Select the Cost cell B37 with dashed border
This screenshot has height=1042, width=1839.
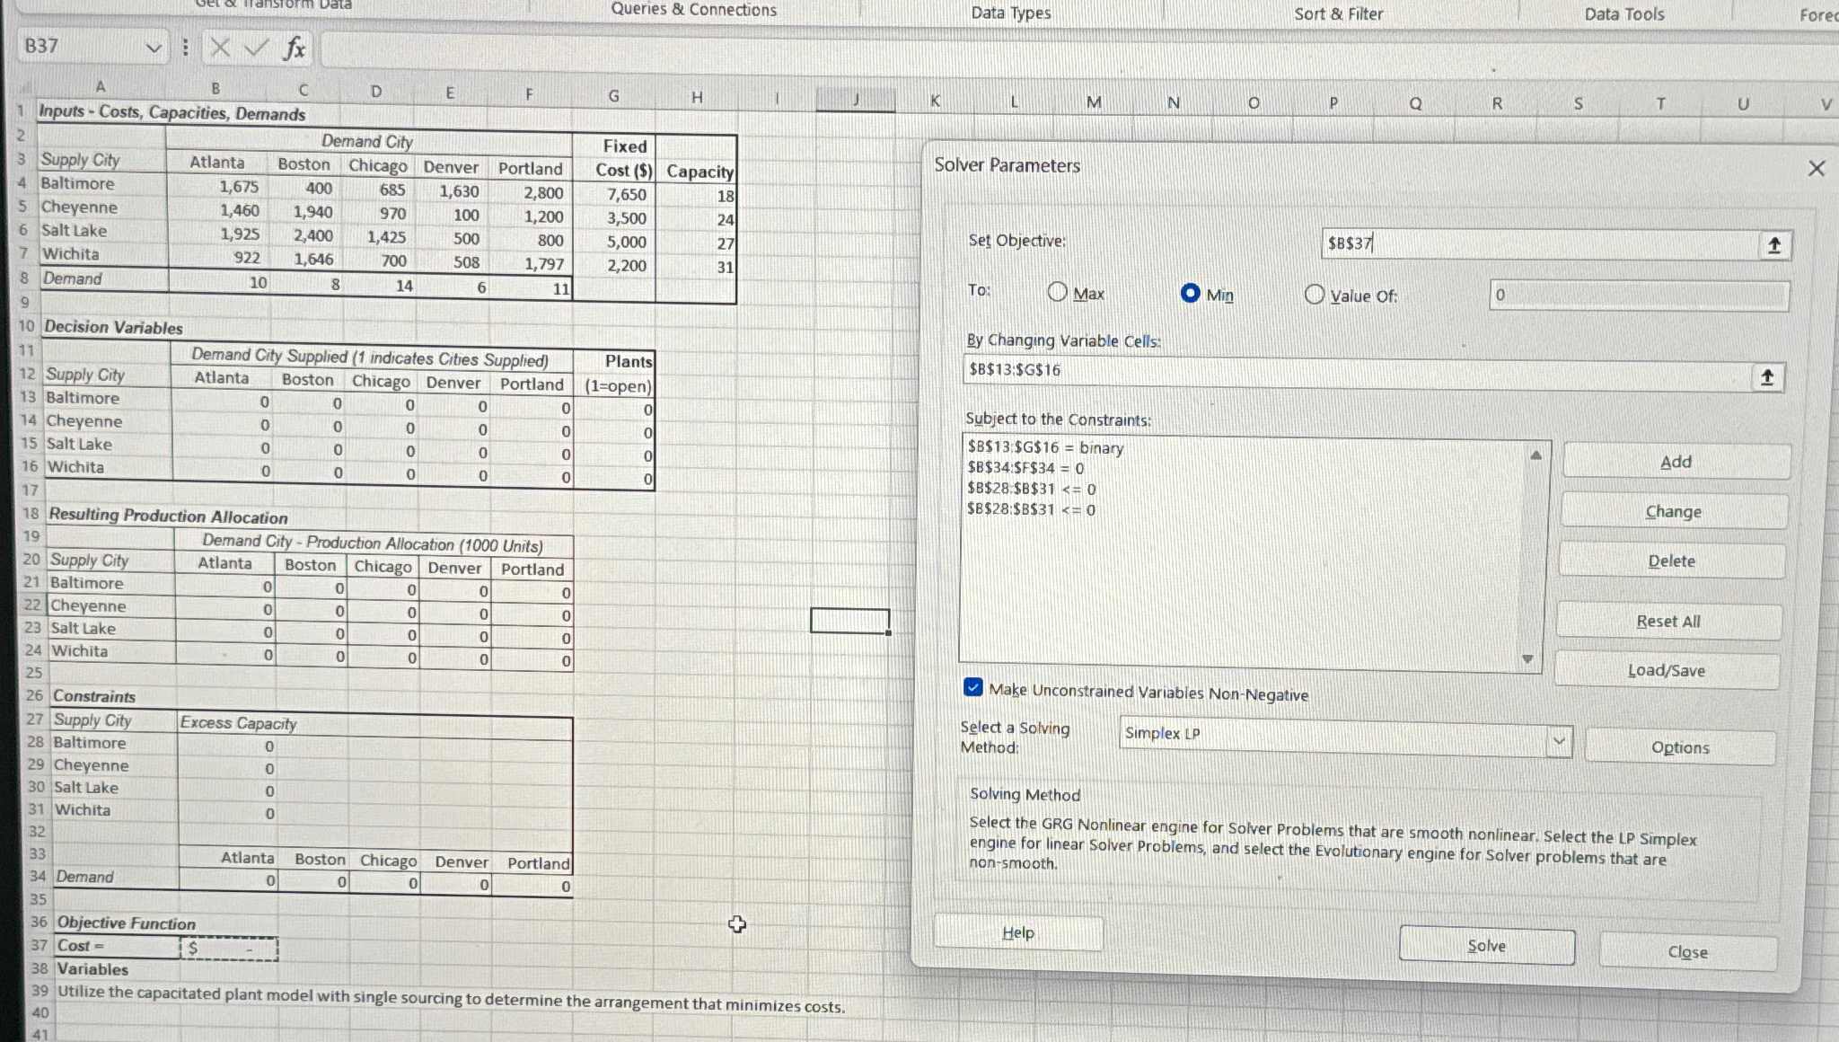tap(228, 948)
